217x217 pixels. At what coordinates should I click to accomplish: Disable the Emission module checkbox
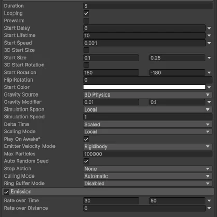tap(6, 192)
